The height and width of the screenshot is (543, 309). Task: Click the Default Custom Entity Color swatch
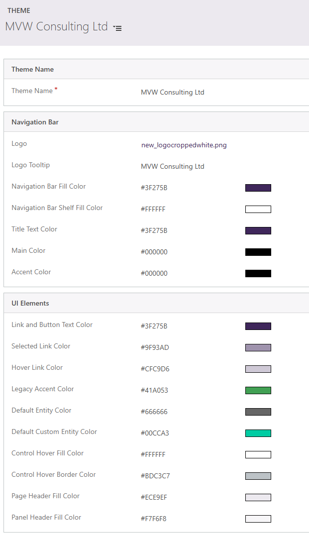258,433
